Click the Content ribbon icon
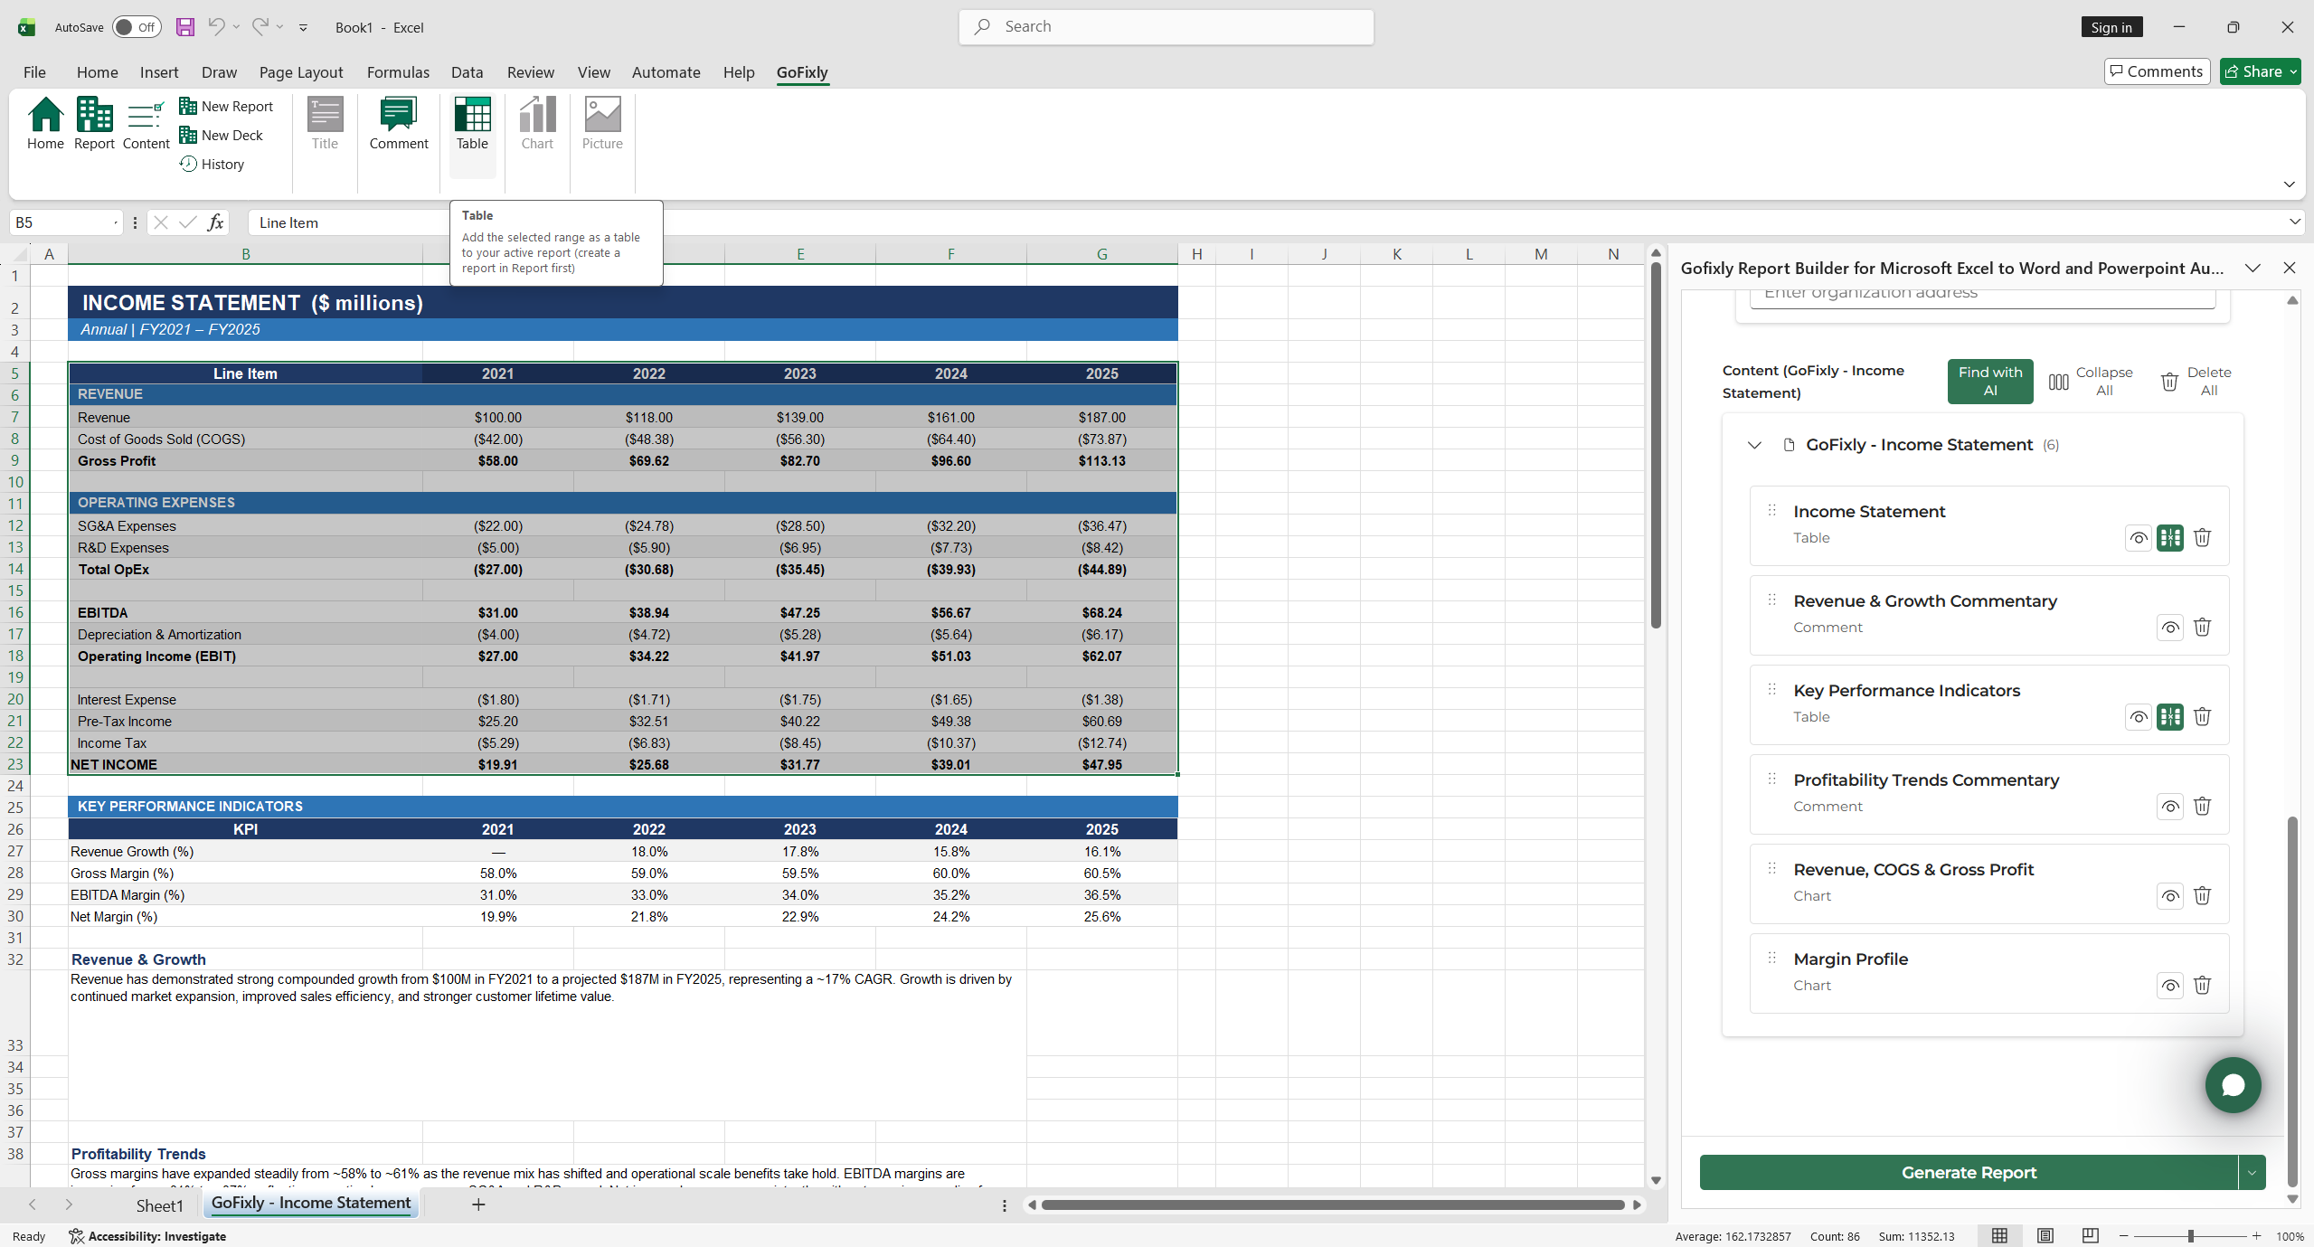 tap(146, 123)
